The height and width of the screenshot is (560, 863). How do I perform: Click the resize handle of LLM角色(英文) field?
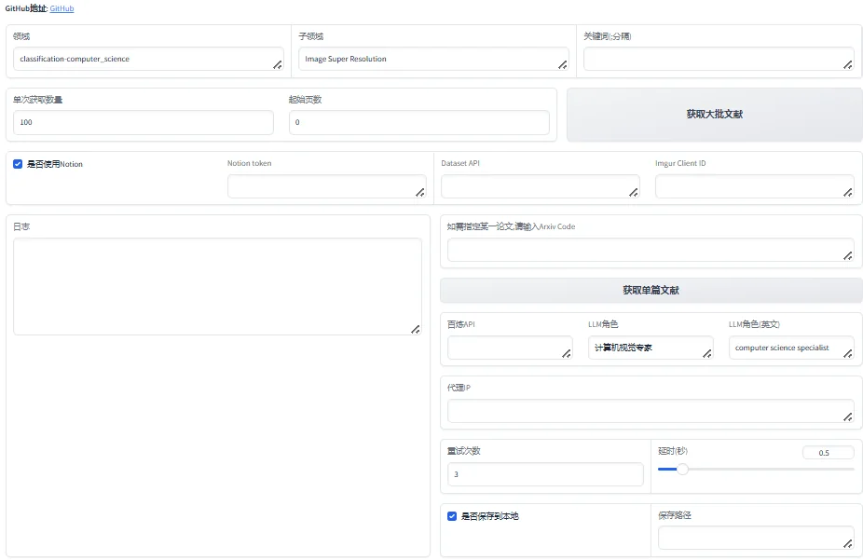(847, 353)
